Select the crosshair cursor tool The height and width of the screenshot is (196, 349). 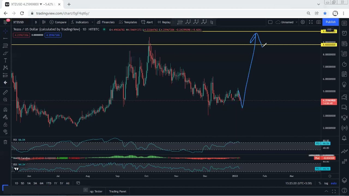[5, 31]
